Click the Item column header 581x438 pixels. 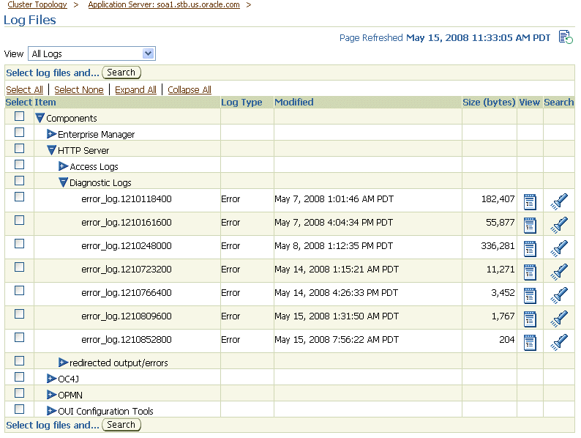tap(45, 102)
